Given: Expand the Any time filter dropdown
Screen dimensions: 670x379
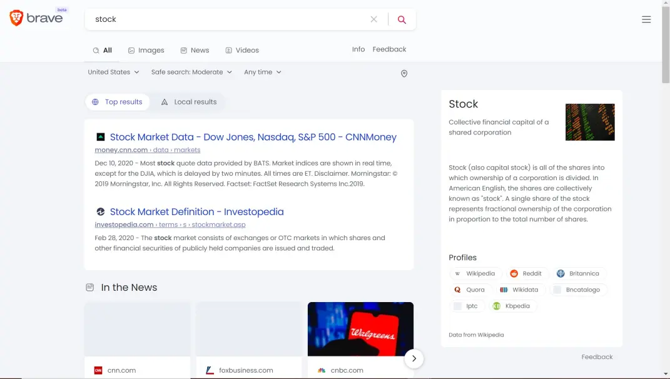Looking at the screenshot, I should 263,72.
